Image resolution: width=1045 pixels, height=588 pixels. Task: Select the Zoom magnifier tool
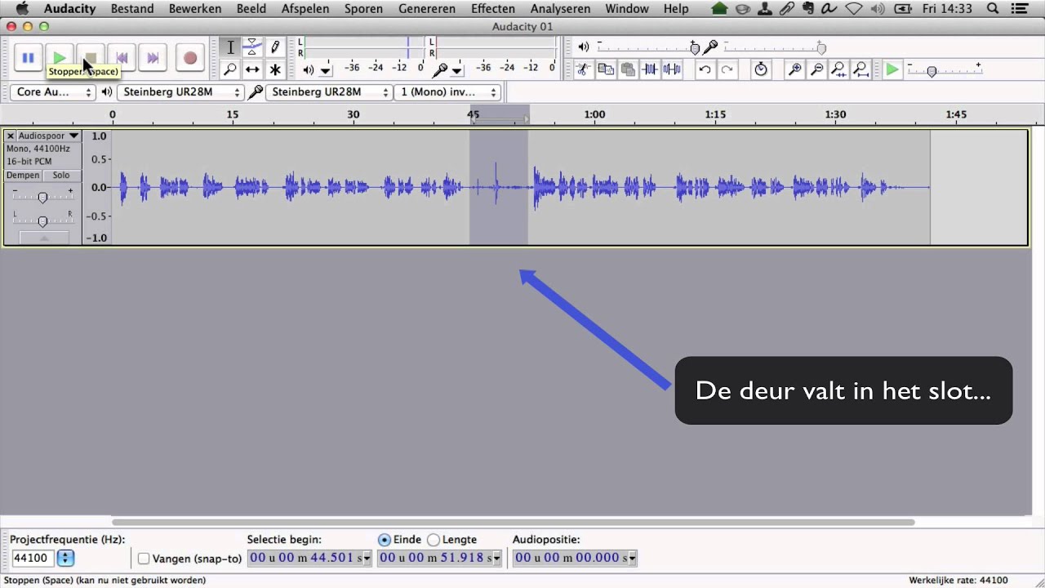230,69
